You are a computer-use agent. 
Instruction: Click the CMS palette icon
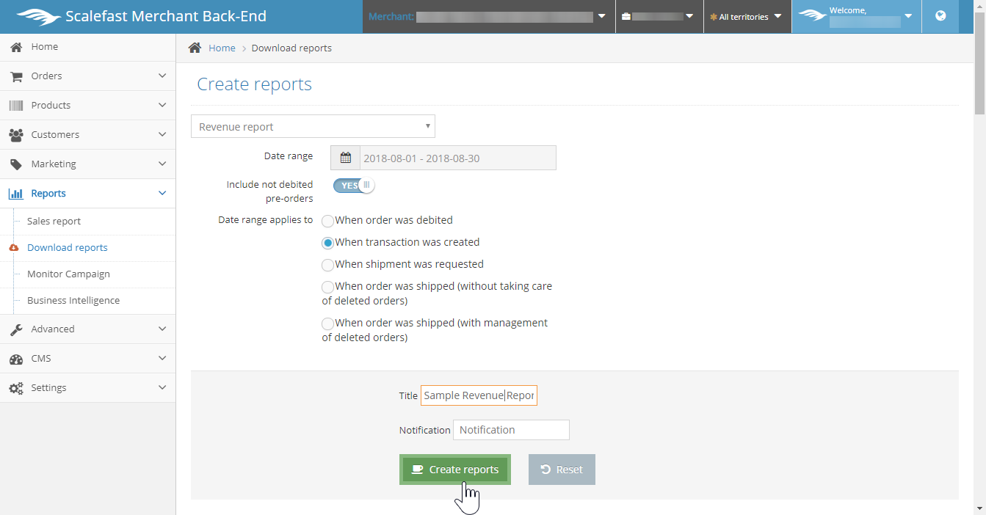tap(16, 359)
